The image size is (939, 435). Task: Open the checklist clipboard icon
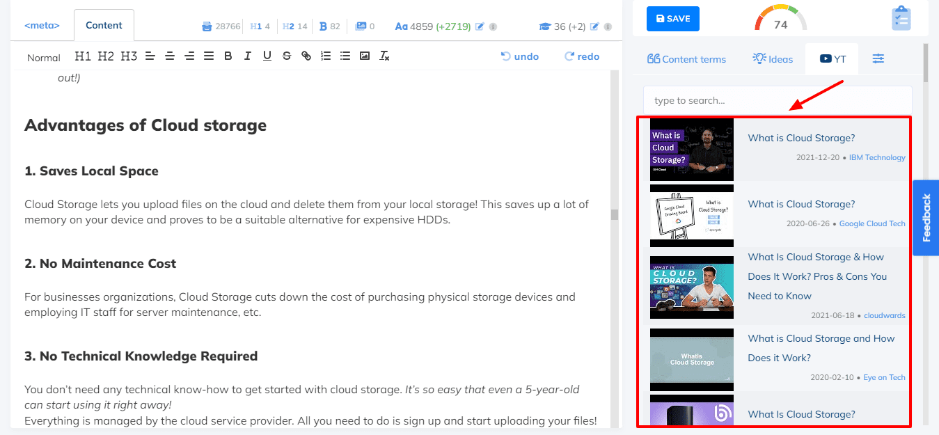click(x=901, y=18)
